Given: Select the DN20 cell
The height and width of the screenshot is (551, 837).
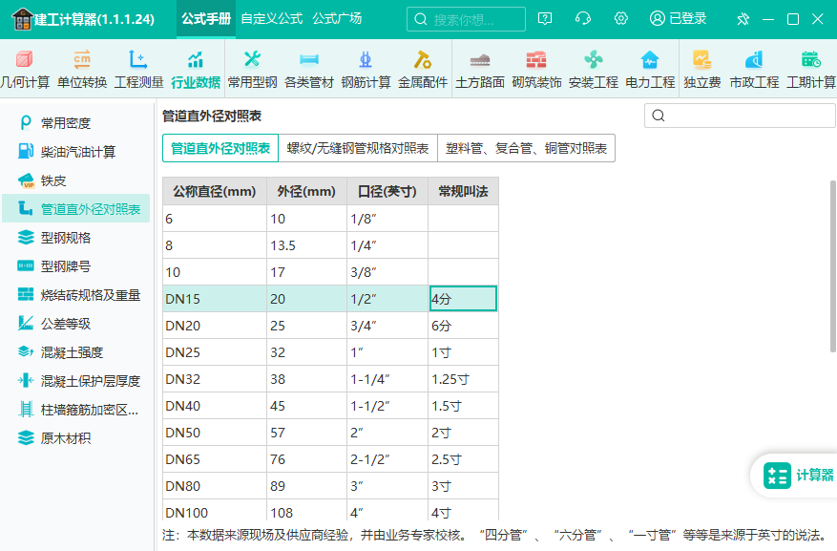Looking at the screenshot, I should [x=215, y=325].
